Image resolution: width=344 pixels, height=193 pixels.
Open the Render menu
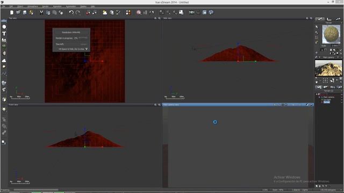point(45,6)
